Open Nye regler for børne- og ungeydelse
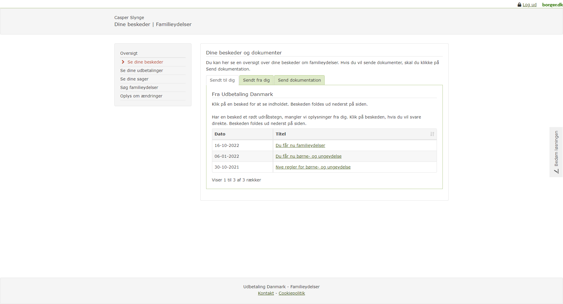563x304 pixels. click(x=313, y=167)
